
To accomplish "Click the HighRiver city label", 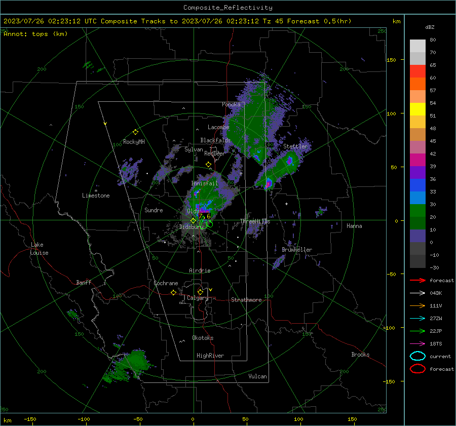I will click(x=210, y=356).
